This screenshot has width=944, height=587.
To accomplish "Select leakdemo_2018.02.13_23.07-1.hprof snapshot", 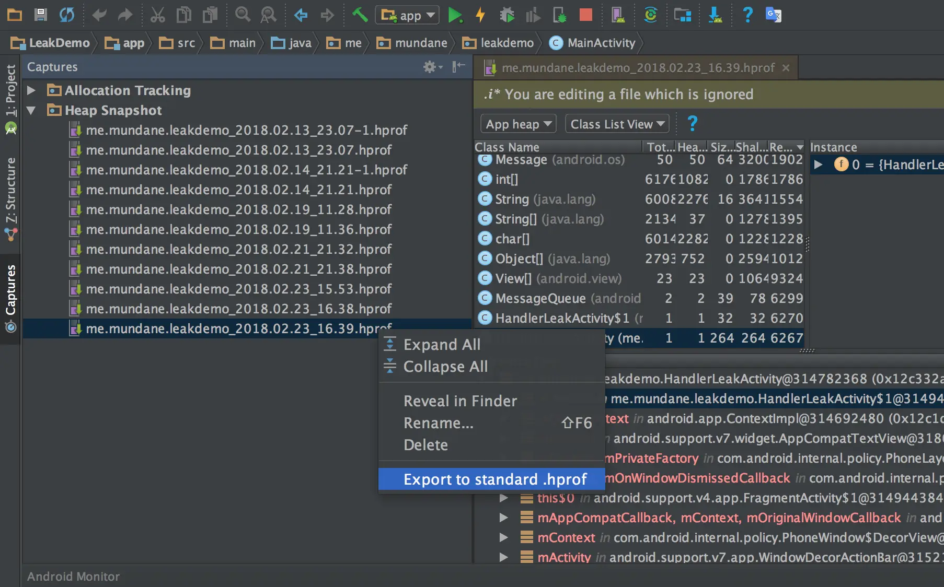I will coord(247,130).
